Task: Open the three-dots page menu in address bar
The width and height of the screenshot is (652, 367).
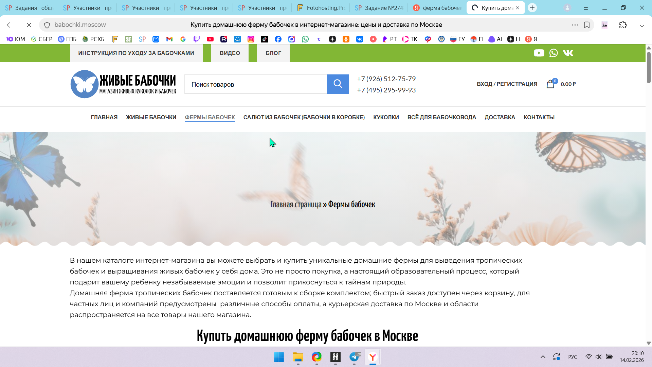Action: point(575,25)
